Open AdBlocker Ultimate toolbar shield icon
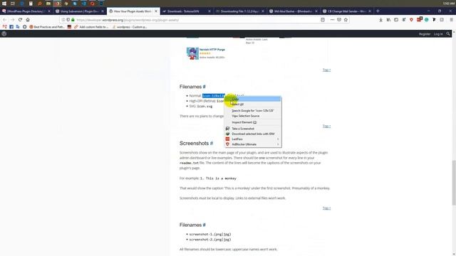The height and width of the screenshot is (256, 456). click(411, 20)
